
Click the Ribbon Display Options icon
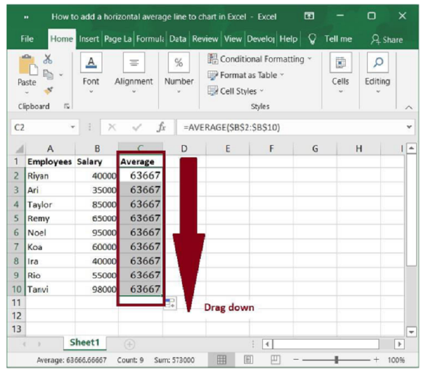[309, 16]
